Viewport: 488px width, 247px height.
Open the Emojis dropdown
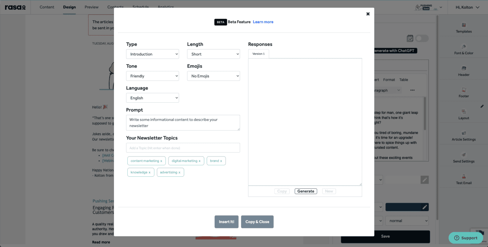click(x=213, y=76)
